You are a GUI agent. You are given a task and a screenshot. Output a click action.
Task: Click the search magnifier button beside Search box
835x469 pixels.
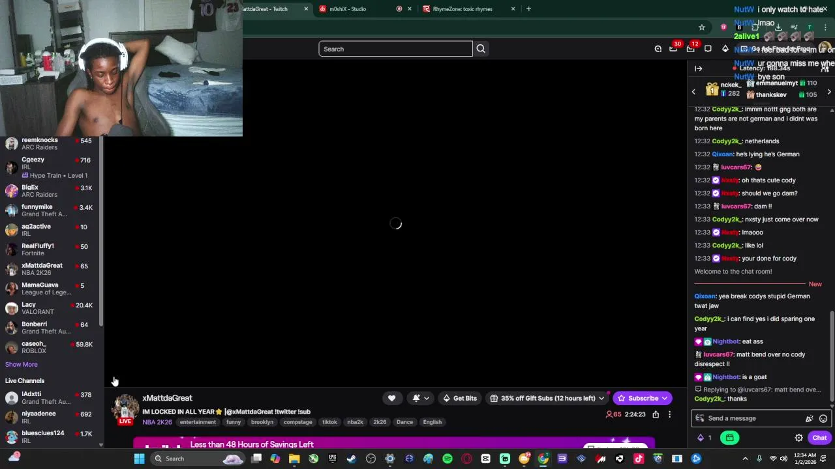pos(481,49)
